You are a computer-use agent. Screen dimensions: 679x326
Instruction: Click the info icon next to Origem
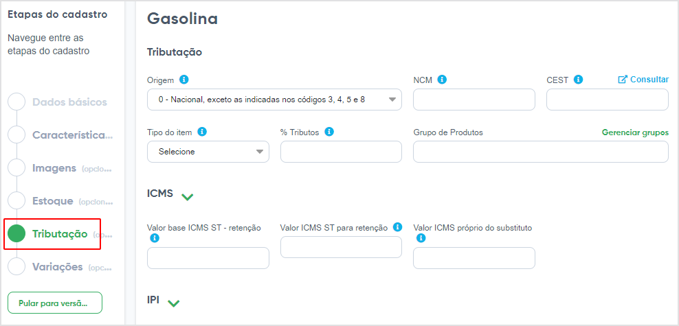tap(184, 80)
